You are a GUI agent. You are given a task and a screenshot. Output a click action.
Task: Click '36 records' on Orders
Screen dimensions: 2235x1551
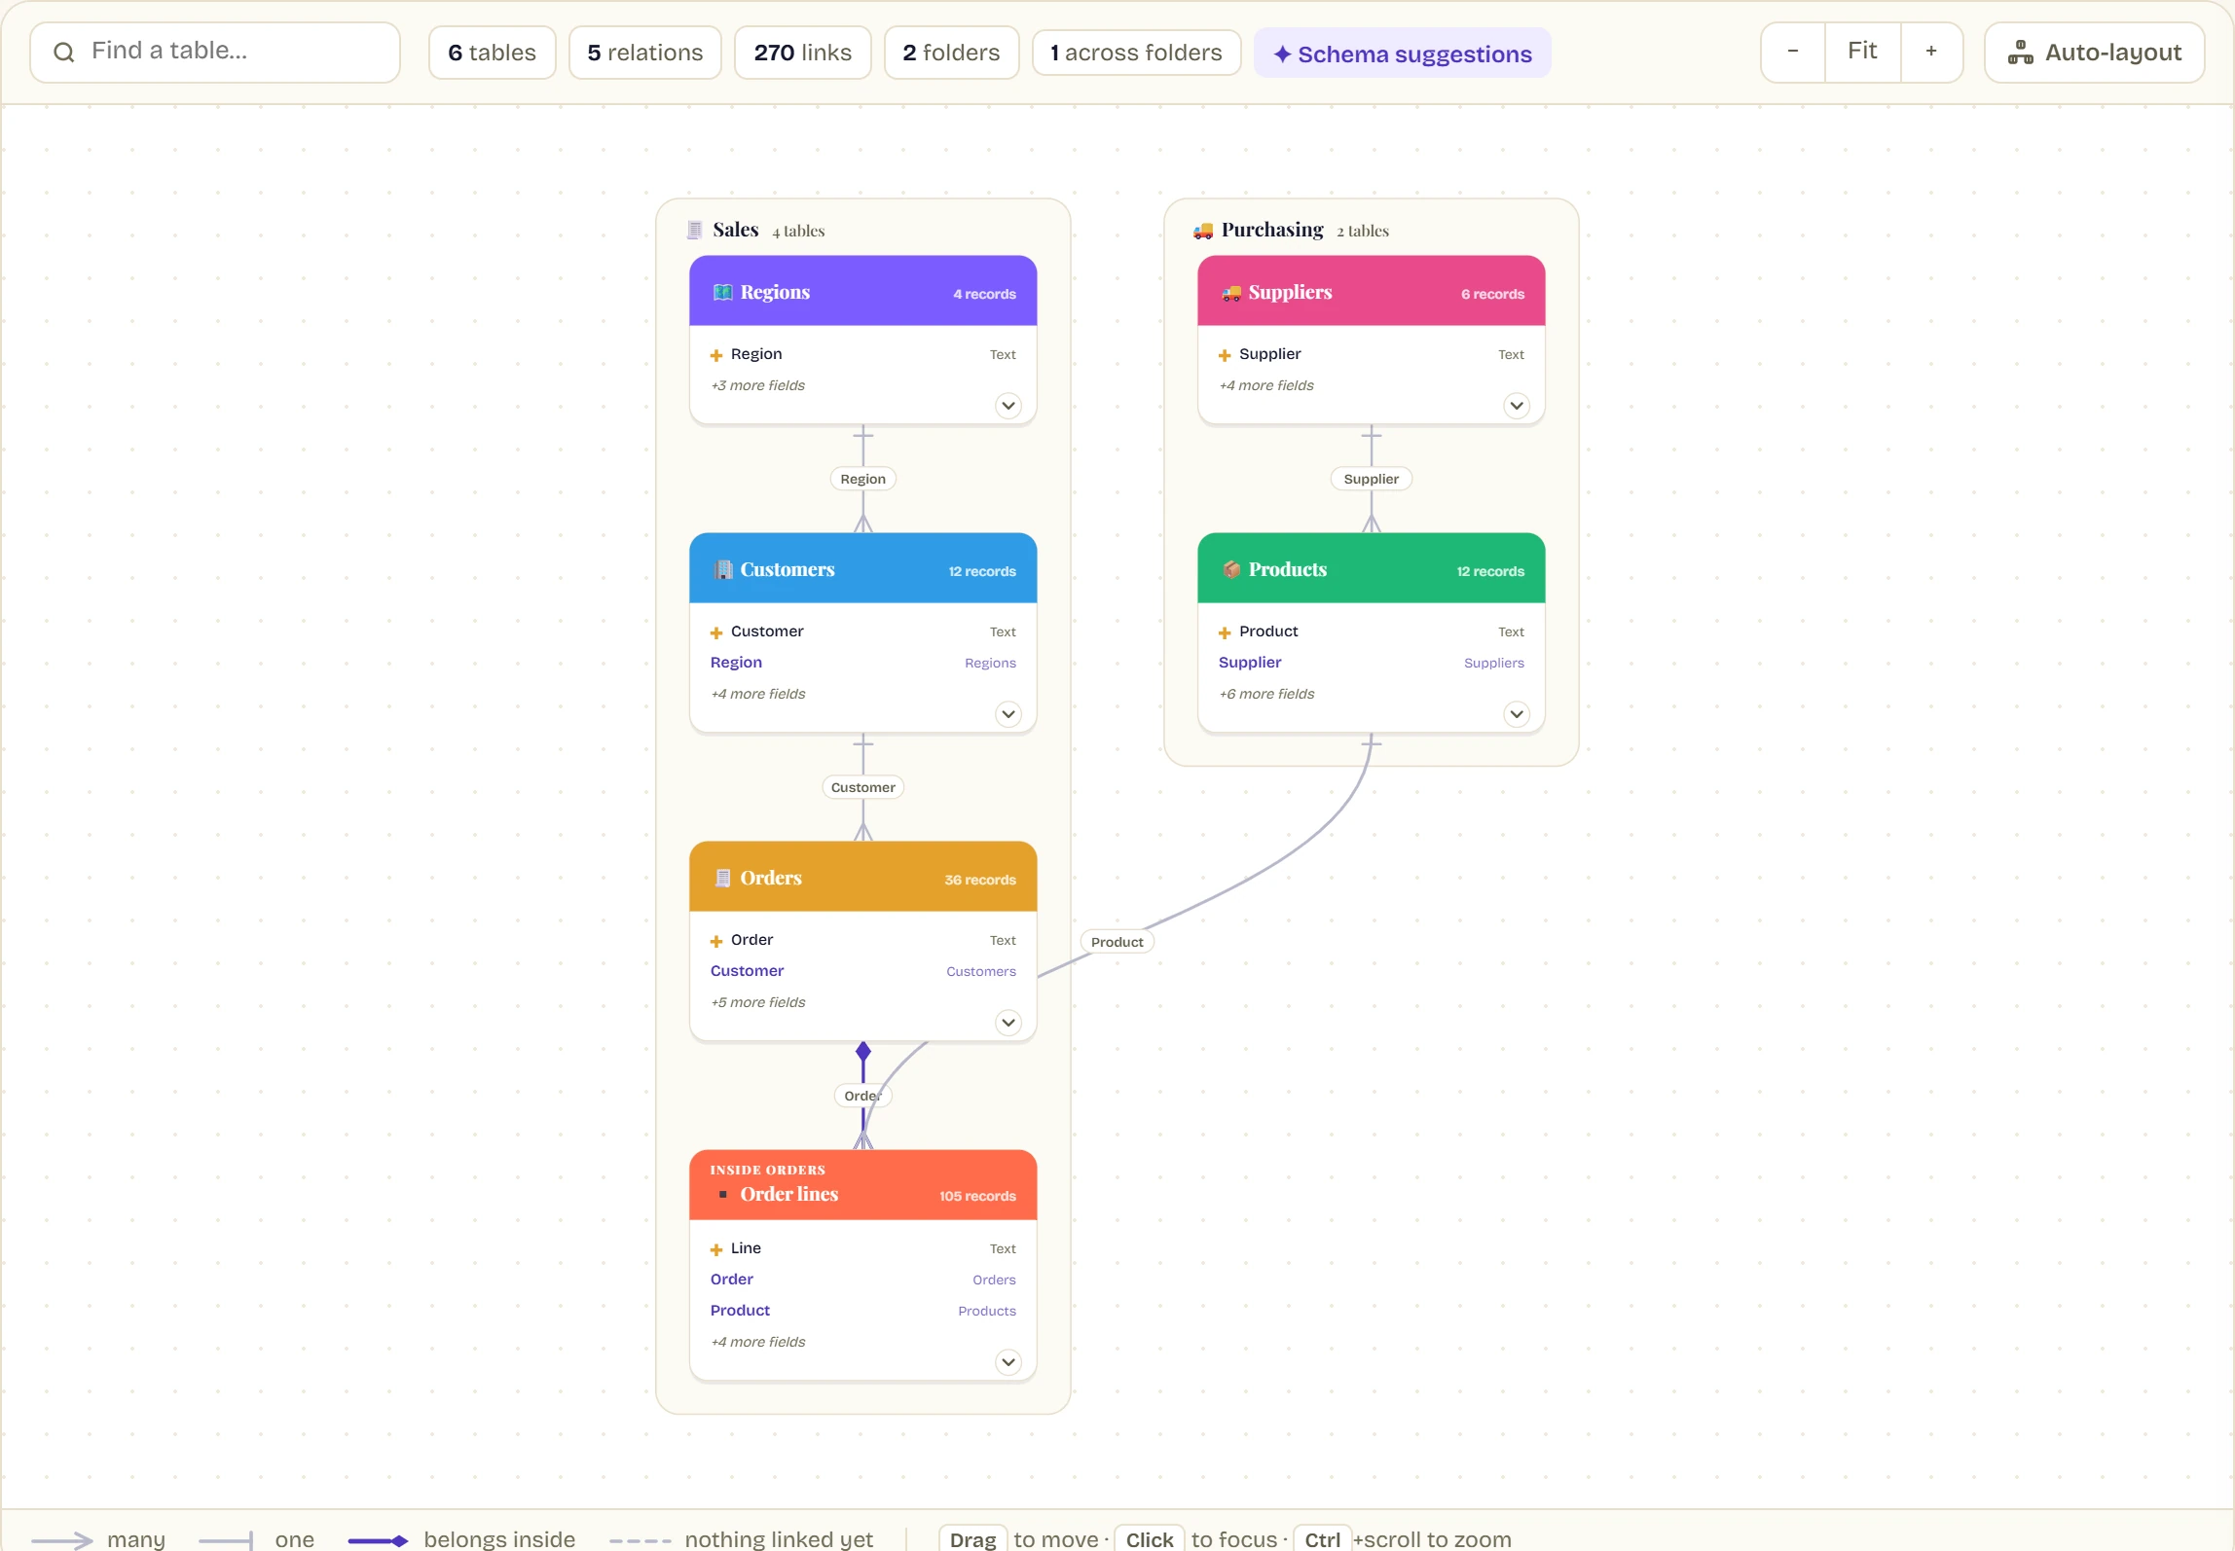980,880
